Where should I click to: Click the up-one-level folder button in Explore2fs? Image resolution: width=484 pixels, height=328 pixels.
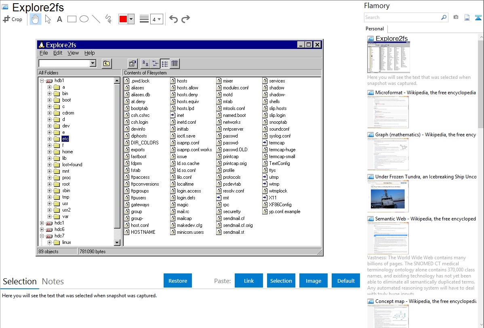pos(107,63)
